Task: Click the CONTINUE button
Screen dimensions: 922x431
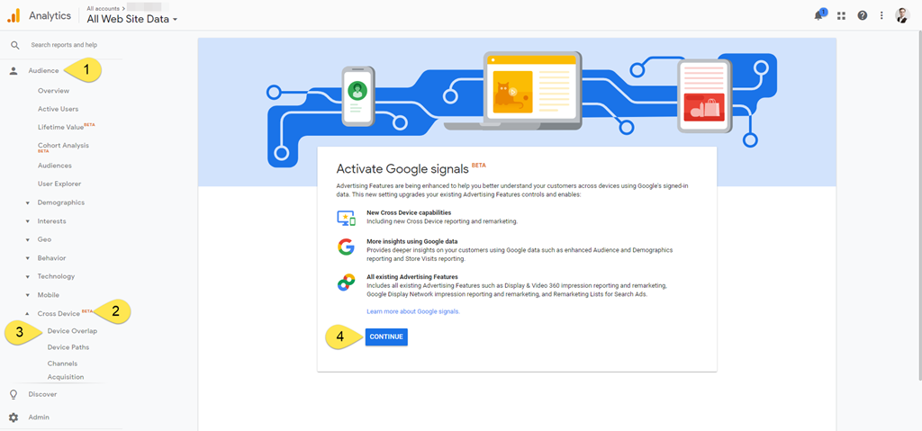Action: (386, 337)
